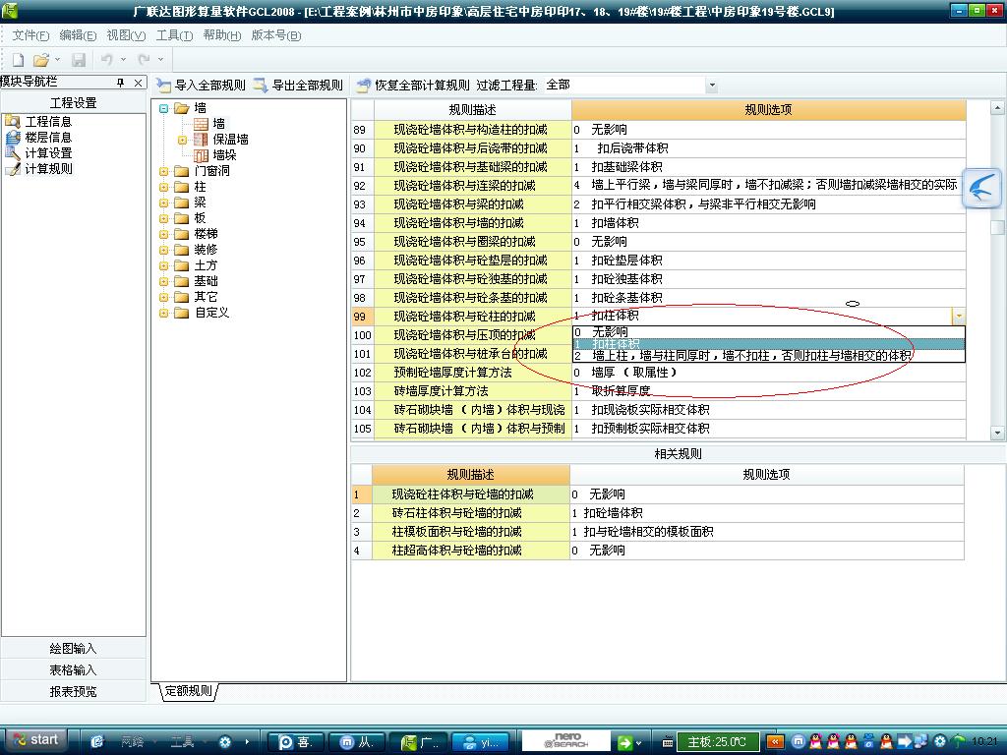Open the 工具 menu
The width and height of the screenshot is (1007, 755).
[x=174, y=35]
